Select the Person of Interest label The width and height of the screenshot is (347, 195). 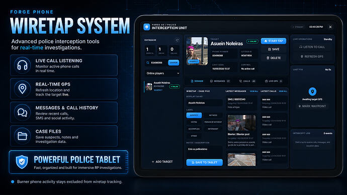[x=213, y=122]
